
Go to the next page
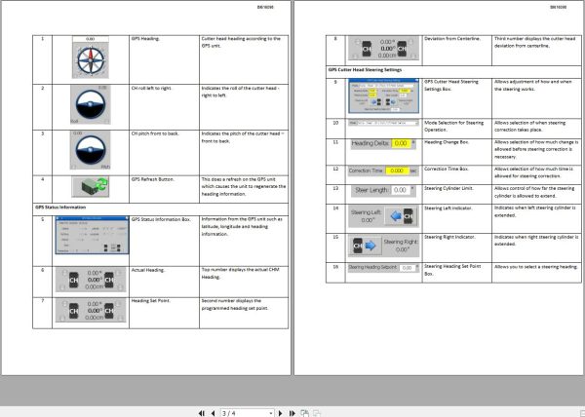[x=281, y=413]
